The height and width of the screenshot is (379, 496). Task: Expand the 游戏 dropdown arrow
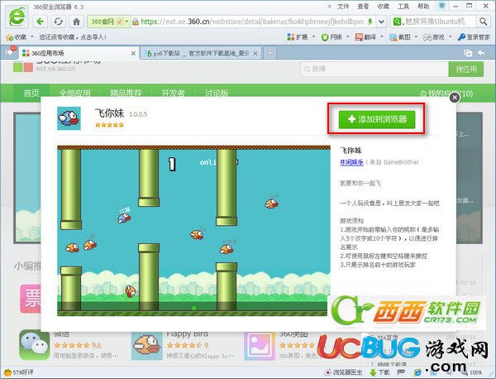click(x=451, y=37)
